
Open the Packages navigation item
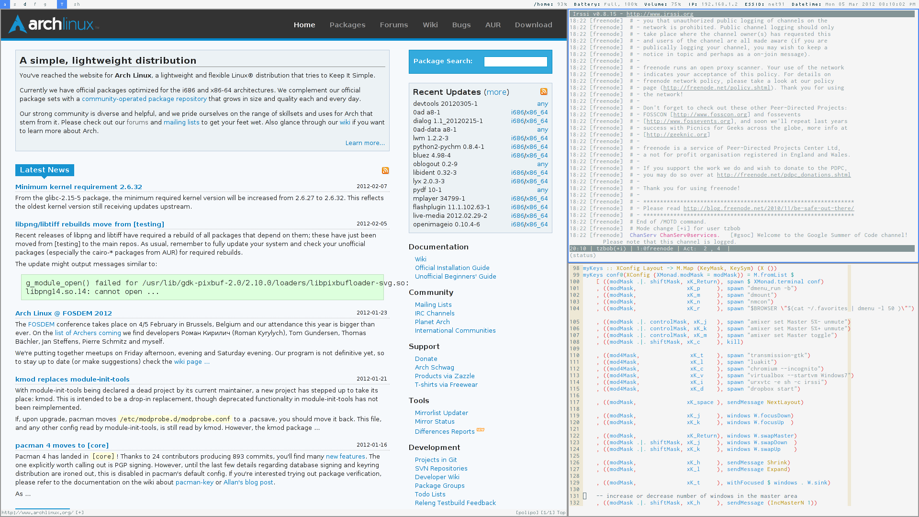click(x=347, y=25)
